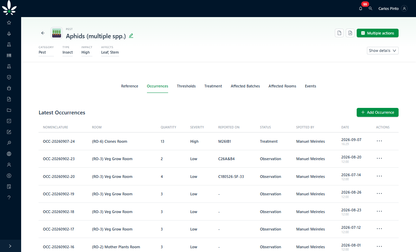
Task: Switch to the Events tab
Action: [310, 86]
